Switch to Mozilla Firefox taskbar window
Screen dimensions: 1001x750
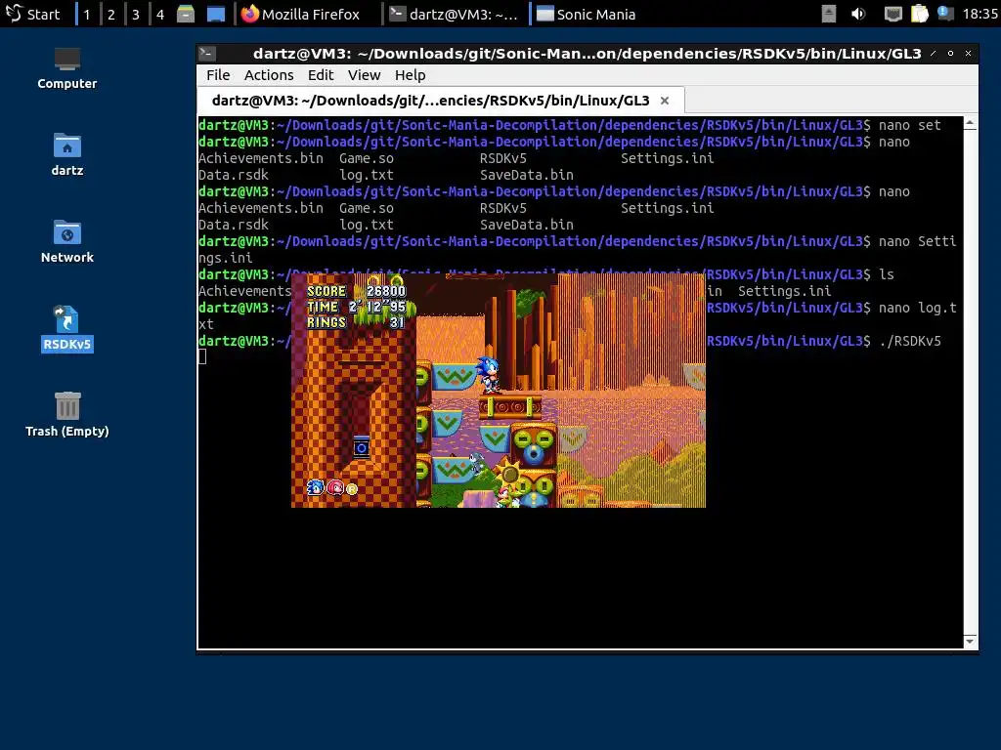pos(301,14)
